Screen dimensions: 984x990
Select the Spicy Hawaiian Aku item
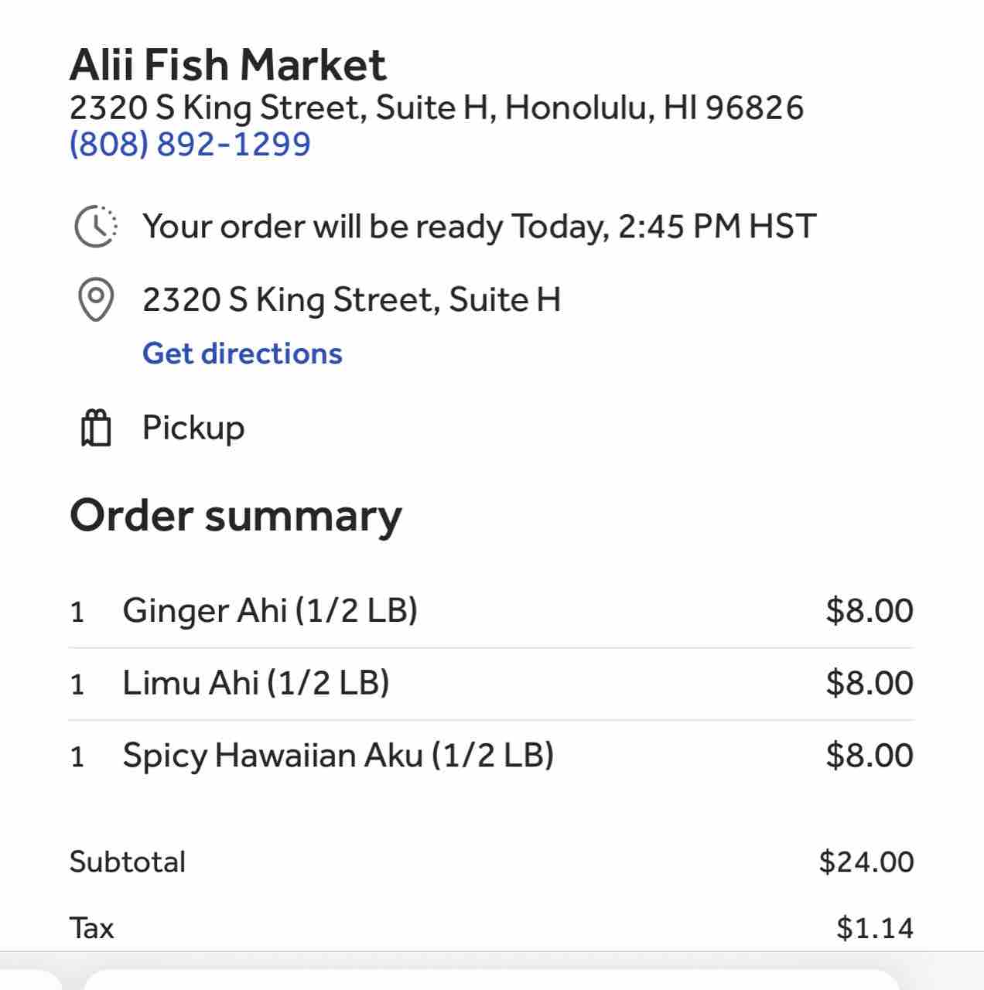(338, 756)
